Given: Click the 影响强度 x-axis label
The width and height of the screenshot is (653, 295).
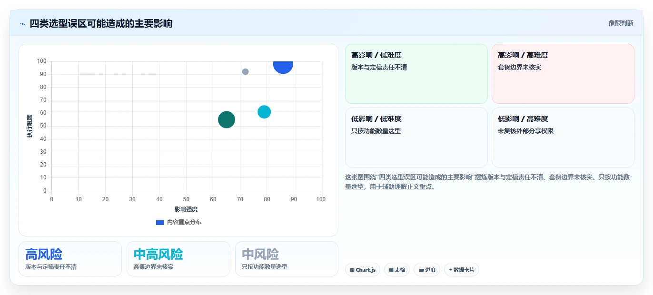Looking at the screenshot, I should [186, 209].
